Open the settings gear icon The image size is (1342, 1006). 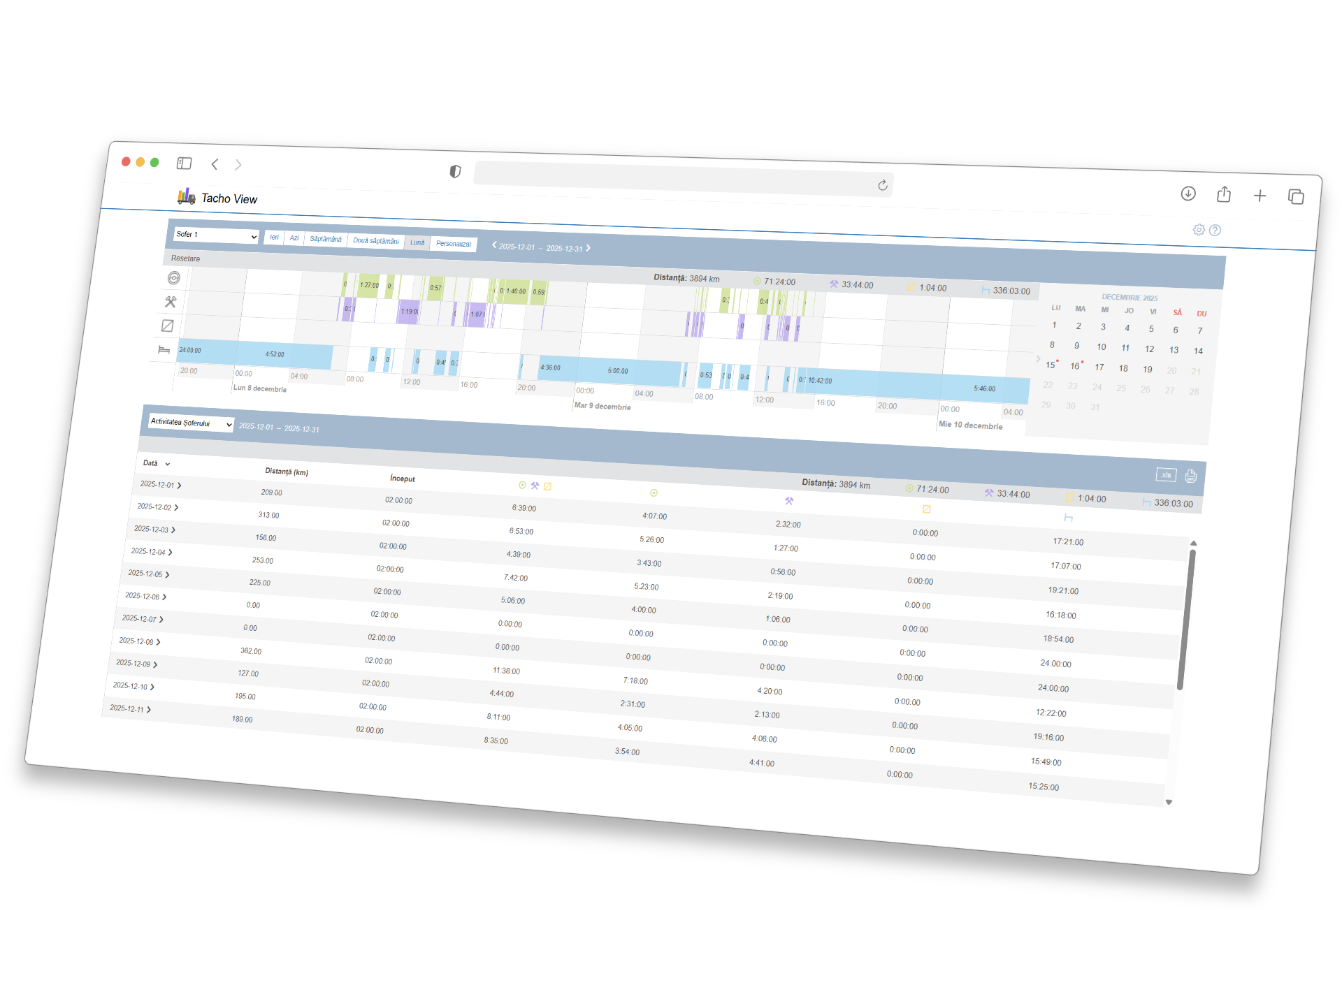(x=1199, y=230)
